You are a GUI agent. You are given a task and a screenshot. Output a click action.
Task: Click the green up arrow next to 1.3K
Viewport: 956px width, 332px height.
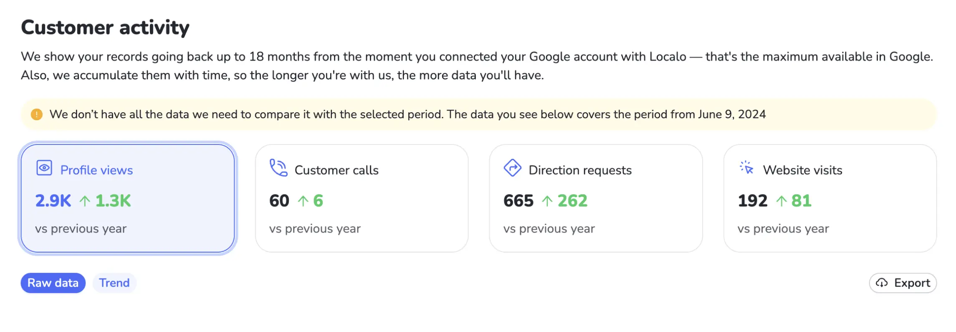pyautogui.click(x=85, y=200)
